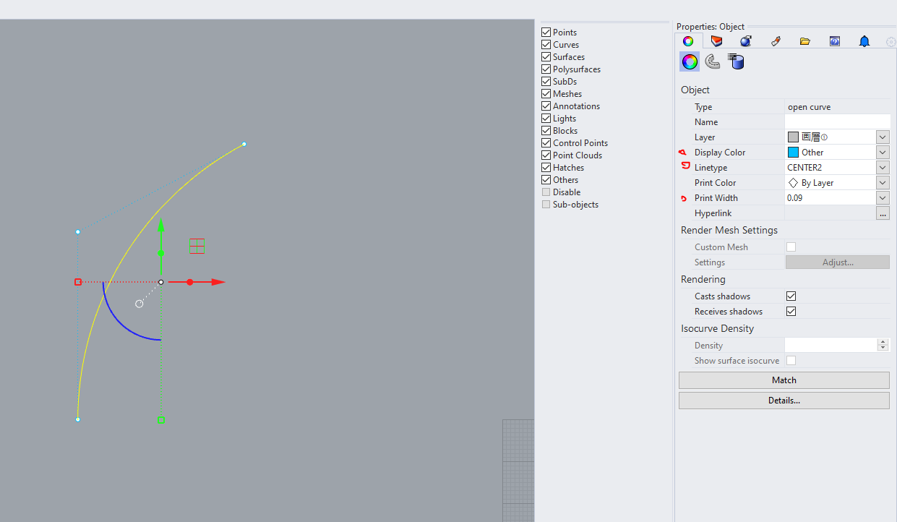897x522 pixels.
Task: Open the Layer dropdown
Action: [883, 137]
